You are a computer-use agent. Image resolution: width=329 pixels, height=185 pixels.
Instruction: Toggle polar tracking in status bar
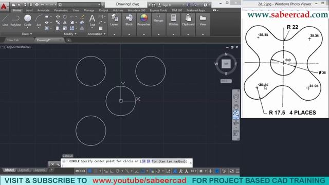click(118, 171)
